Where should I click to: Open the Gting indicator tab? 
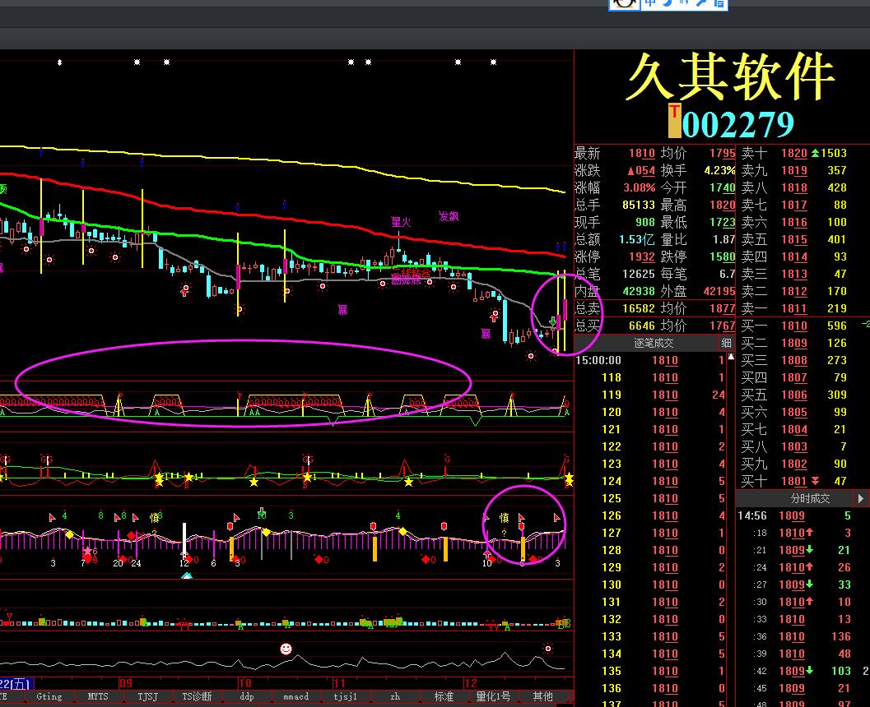coord(49,696)
